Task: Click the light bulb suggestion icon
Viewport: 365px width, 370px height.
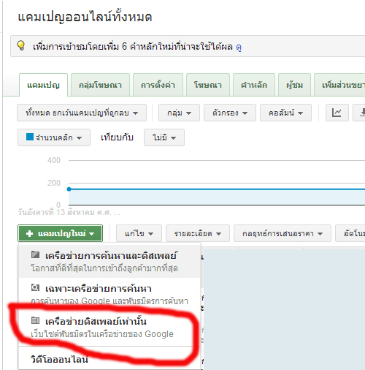Action: (x=21, y=45)
